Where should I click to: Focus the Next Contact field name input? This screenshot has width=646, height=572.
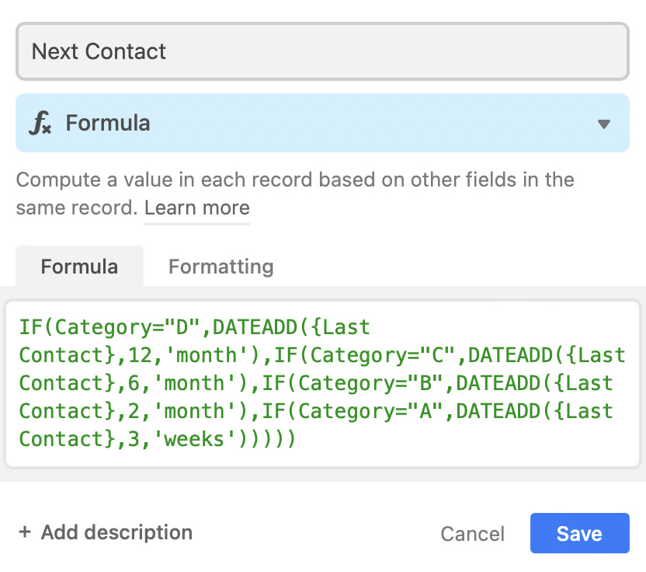point(322,51)
